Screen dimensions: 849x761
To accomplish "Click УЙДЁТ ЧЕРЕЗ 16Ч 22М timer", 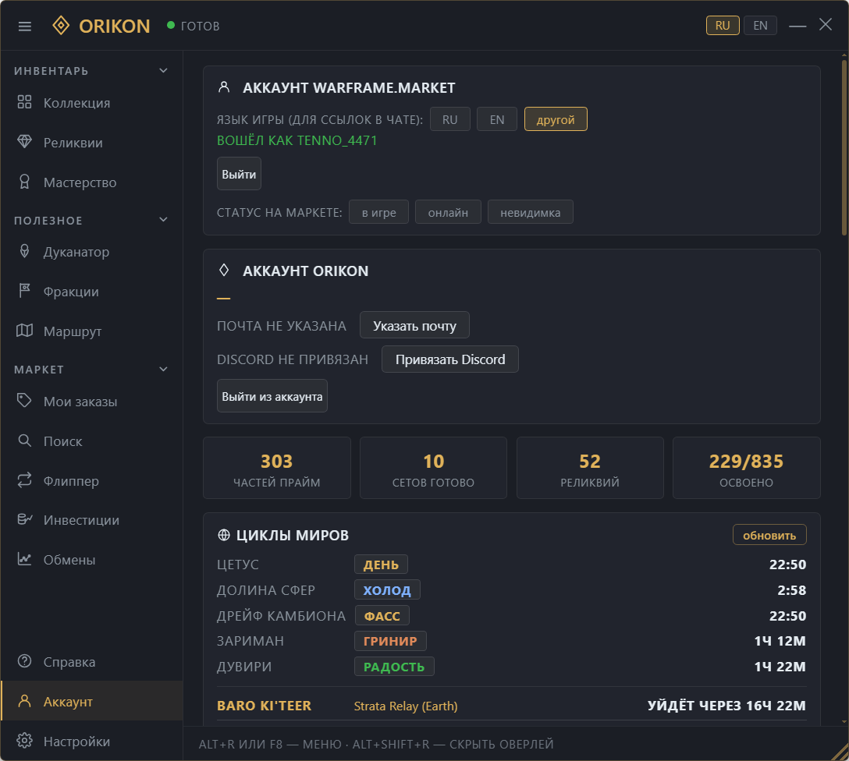I will click(726, 706).
